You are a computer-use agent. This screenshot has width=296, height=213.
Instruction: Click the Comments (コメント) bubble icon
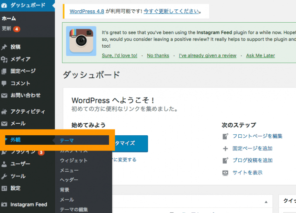[5, 83]
